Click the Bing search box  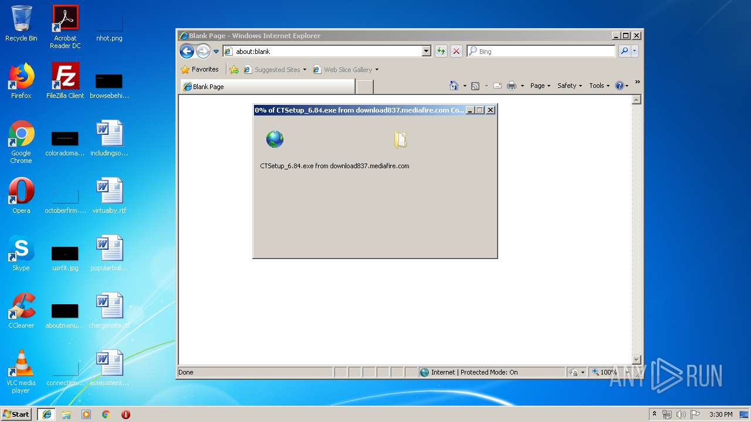point(541,52)
